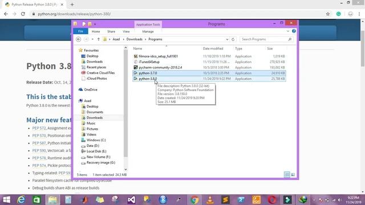Reload the Chrome page
Screen dimensions: 365x205
click(x=23, y=14)
